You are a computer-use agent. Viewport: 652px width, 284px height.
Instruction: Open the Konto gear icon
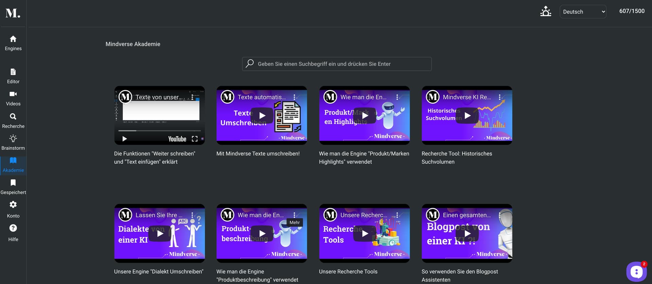pos(13,205)
